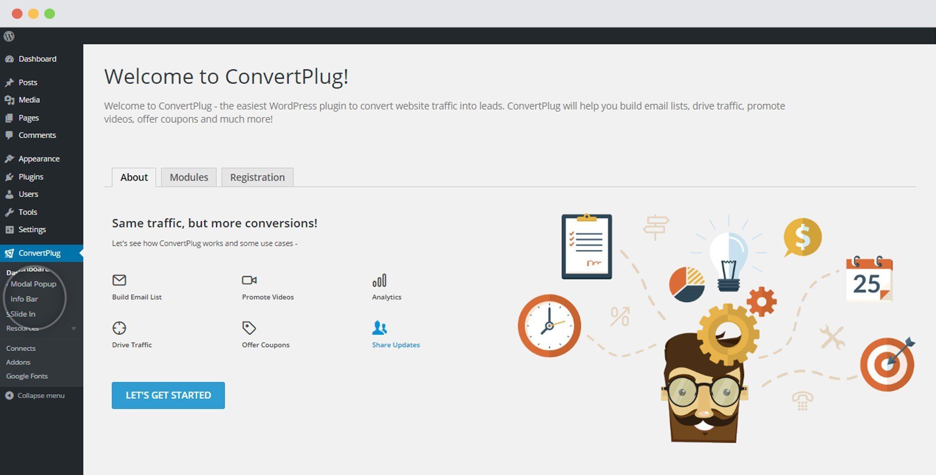
Task: Click the Share Updates label
Action: coord(396,345)
